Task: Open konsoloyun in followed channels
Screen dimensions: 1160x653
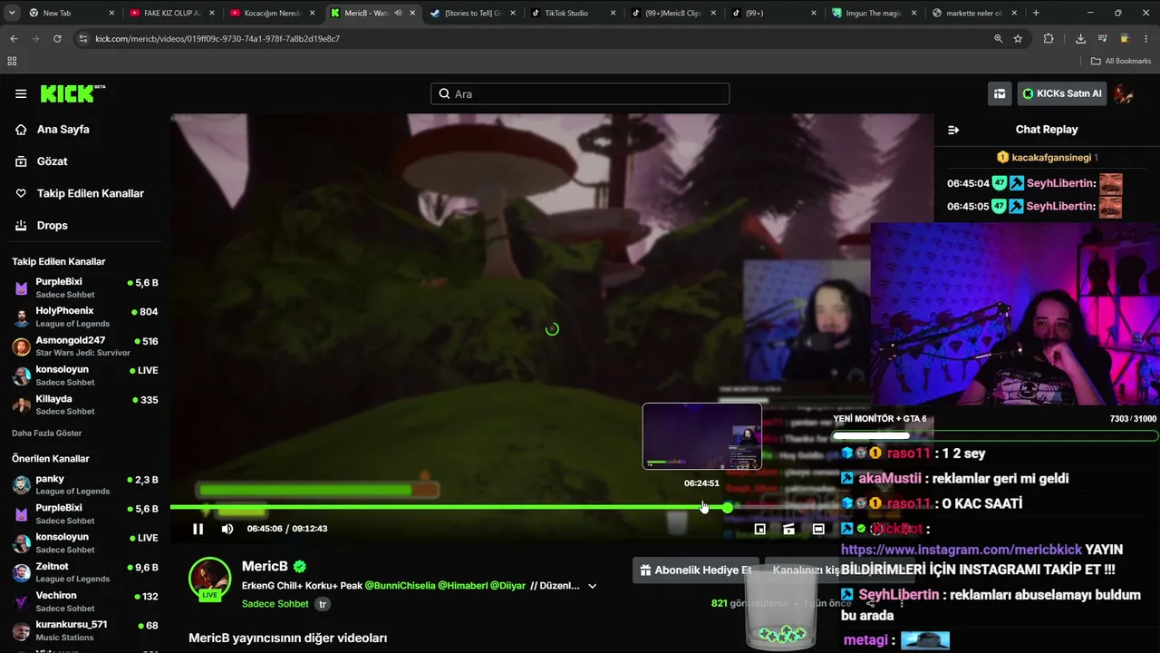Action: [85, 375]
